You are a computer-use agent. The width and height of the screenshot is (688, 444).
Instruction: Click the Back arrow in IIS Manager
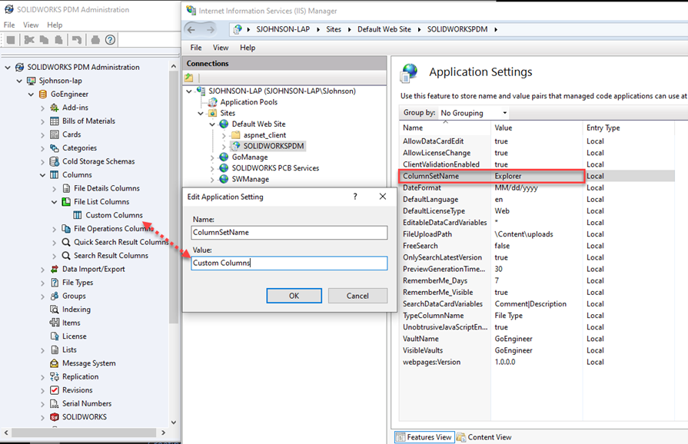point(191,29)
